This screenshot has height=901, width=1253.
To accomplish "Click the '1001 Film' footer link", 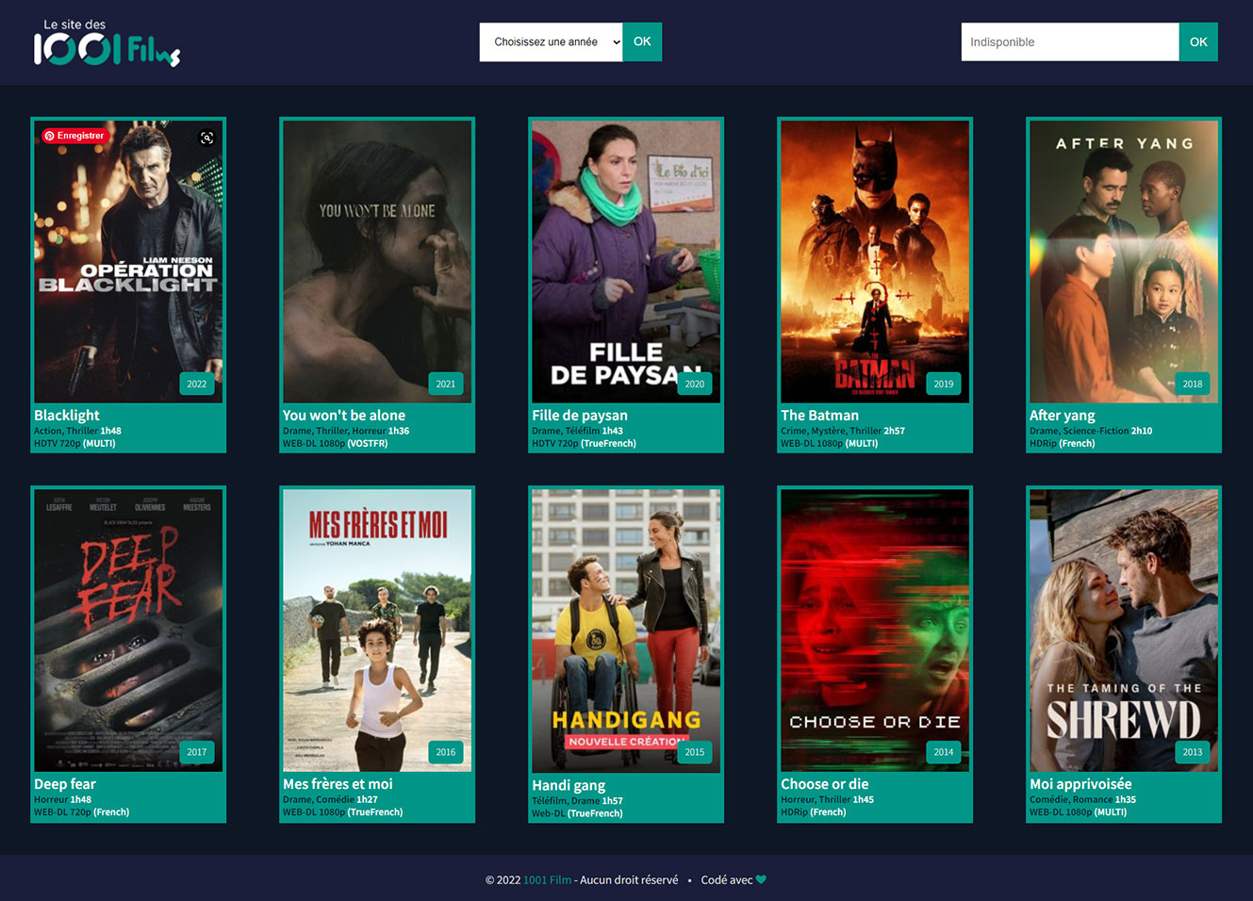I will point(548,880).
